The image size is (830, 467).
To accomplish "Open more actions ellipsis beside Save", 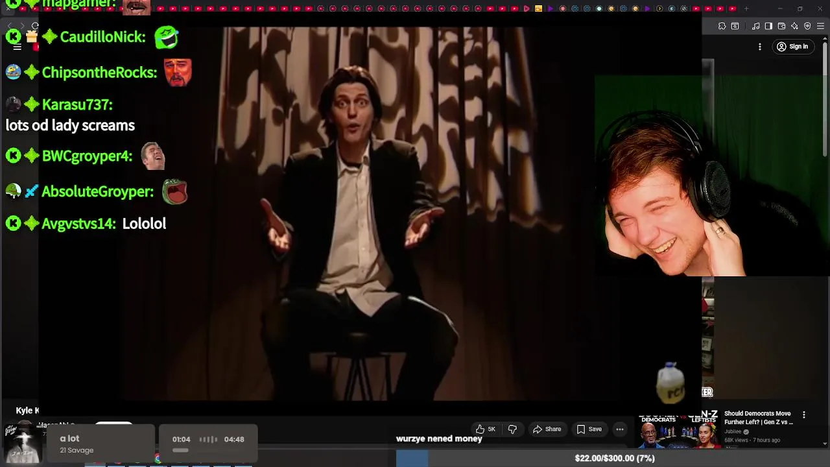I will [620, 429].
